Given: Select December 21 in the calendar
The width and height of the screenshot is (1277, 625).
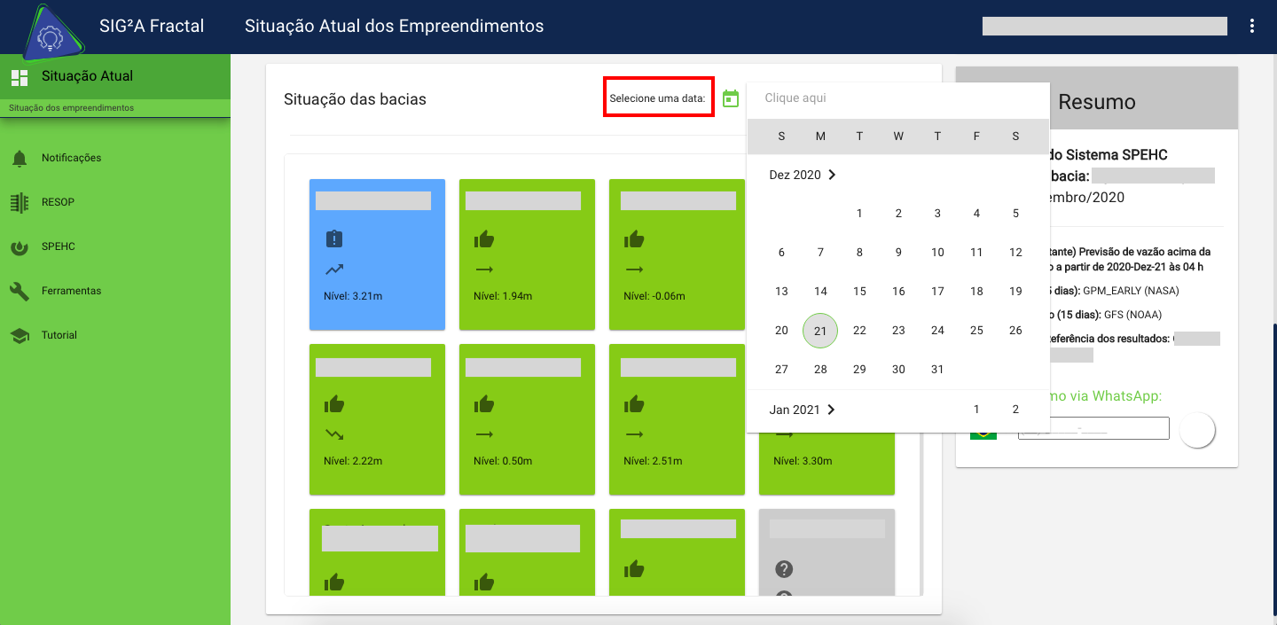Looking at the screenshot, I should (820, 331).
